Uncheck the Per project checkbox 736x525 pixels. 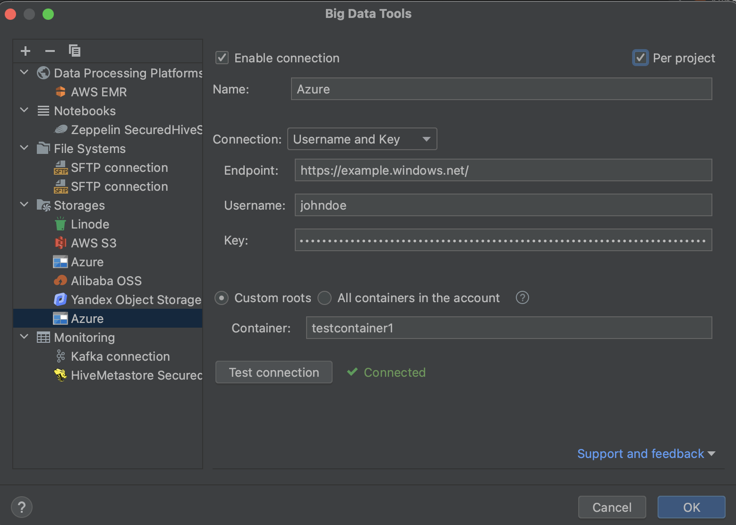[640, 58]
